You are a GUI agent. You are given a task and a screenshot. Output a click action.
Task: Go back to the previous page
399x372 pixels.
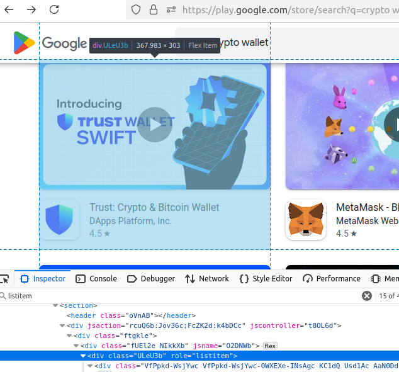tap(9, 9)
